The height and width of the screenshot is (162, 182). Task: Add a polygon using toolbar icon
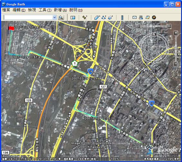coord(97,18)
